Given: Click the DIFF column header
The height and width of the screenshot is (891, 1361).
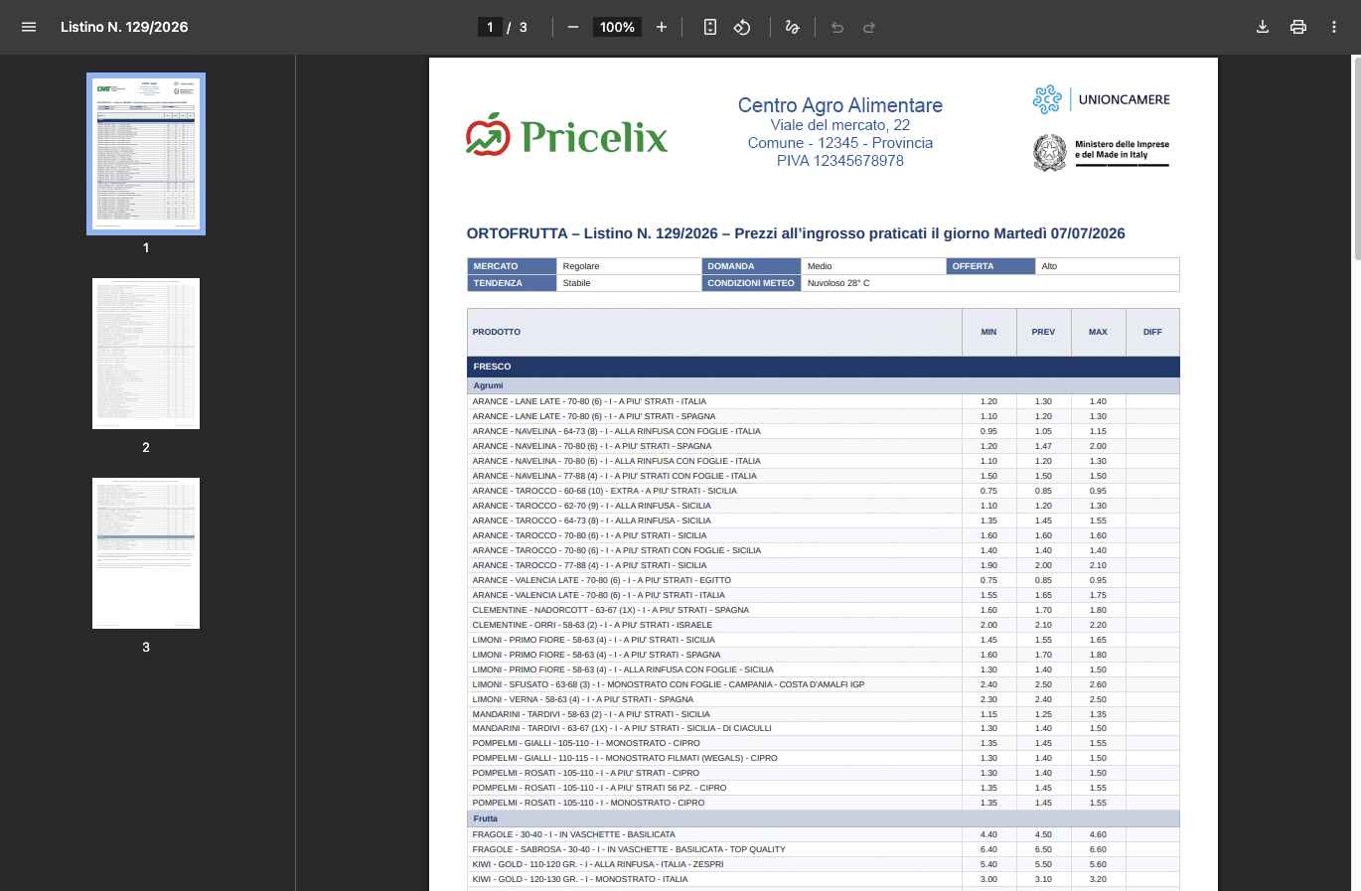Looking at the screenshot, I should pos(1152,332).
